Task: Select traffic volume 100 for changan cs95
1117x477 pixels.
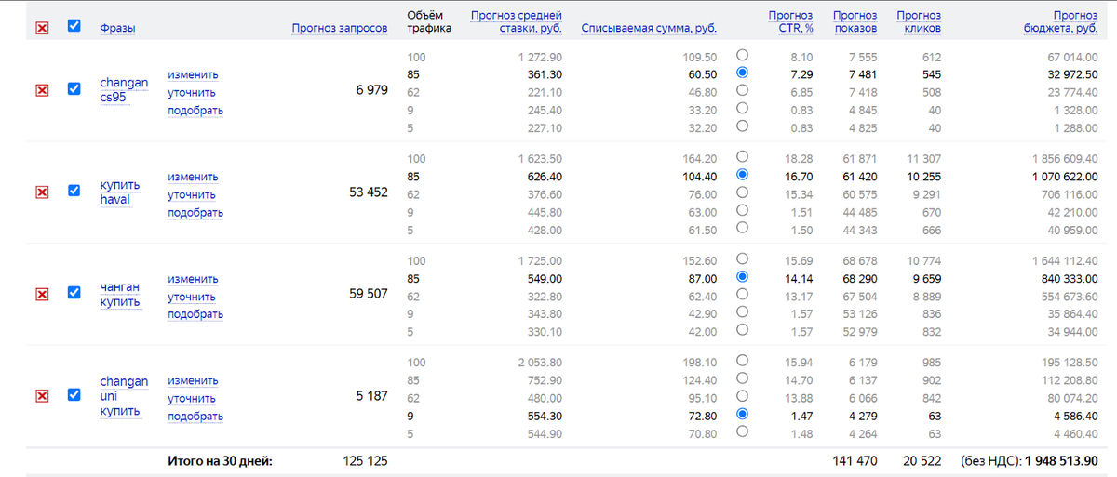Action: pyautogui.click(x=742, y=55)
